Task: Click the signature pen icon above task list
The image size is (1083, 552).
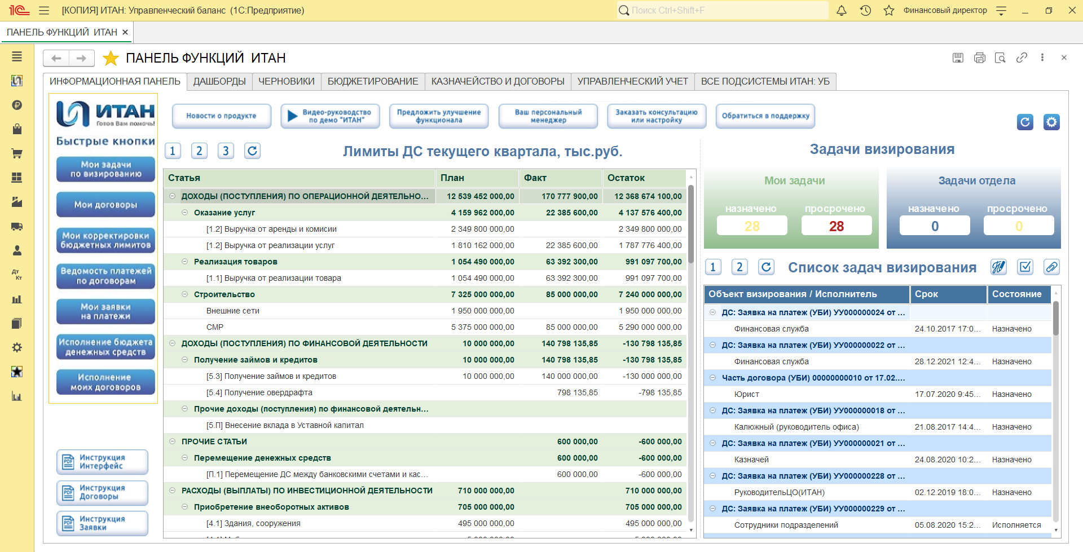Action: tap(998, 267)
